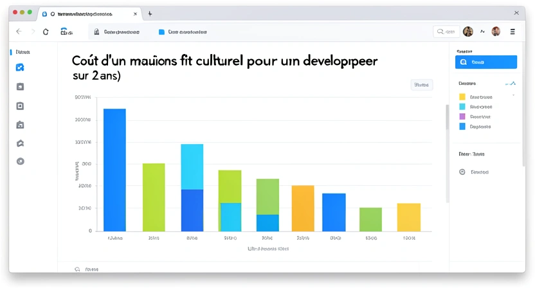Click the blue phone logo beside reload

(66, 32)
